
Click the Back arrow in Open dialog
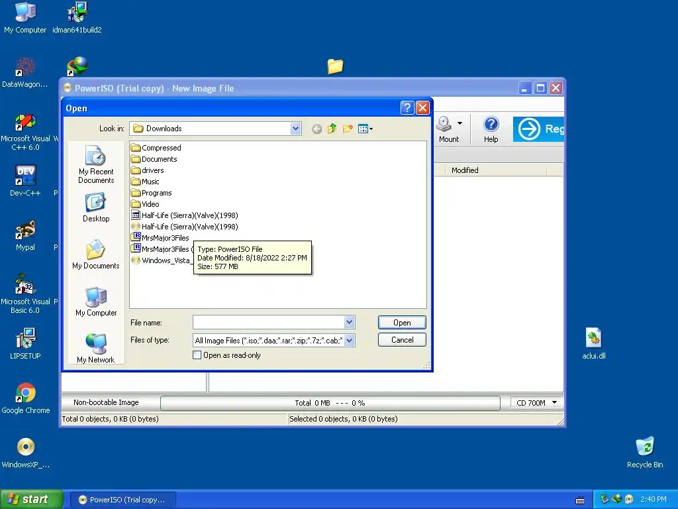pyautogui.click(x=316, y=129)
